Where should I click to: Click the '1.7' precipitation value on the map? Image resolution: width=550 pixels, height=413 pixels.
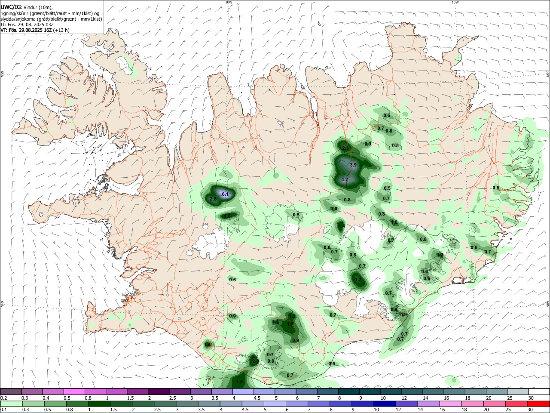(358, 280)
